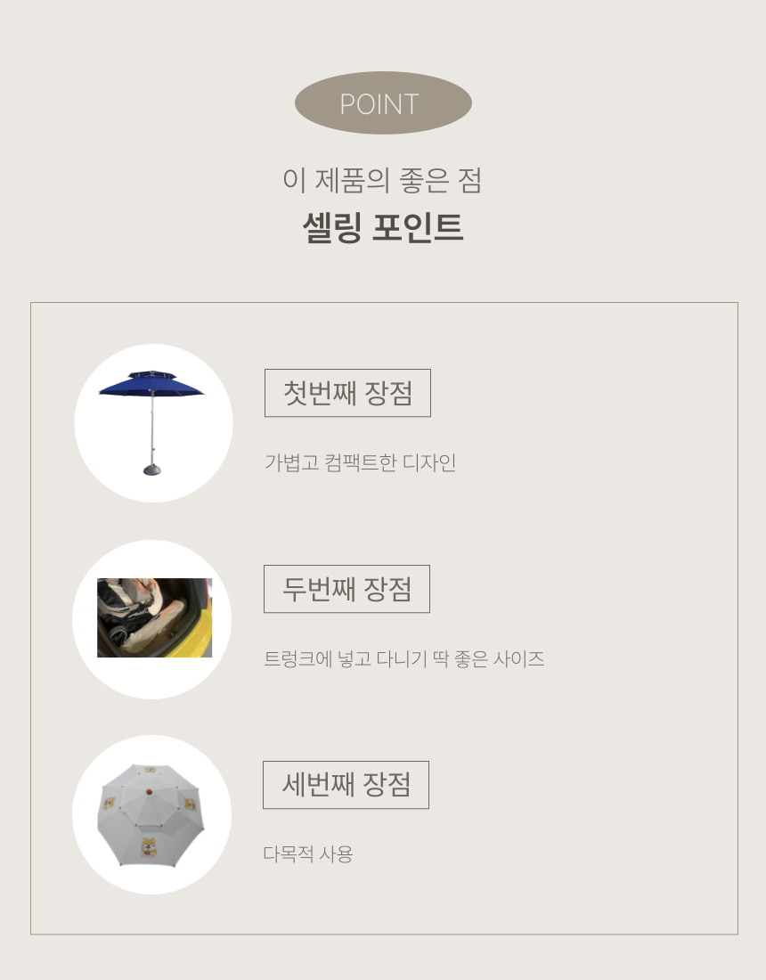Click the white circle behind the trunk photo
The height and width of the screenshot is (980, 766).
coord(151,619)
